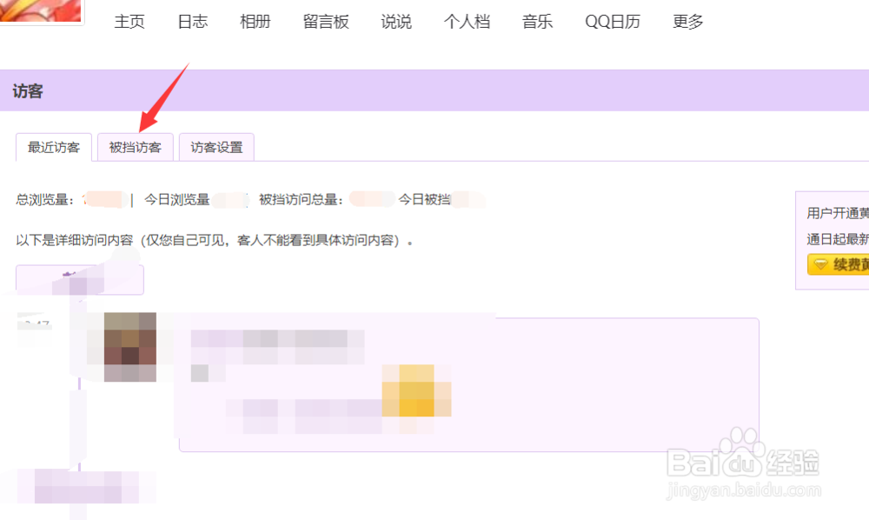The height and width of the screenshot is (520, 869).
Task: Open the 日志 blog section
Action: (x=191, y=22)
